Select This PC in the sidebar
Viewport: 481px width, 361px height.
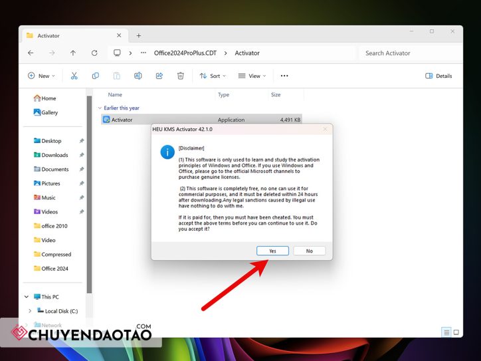pos(47,297)
